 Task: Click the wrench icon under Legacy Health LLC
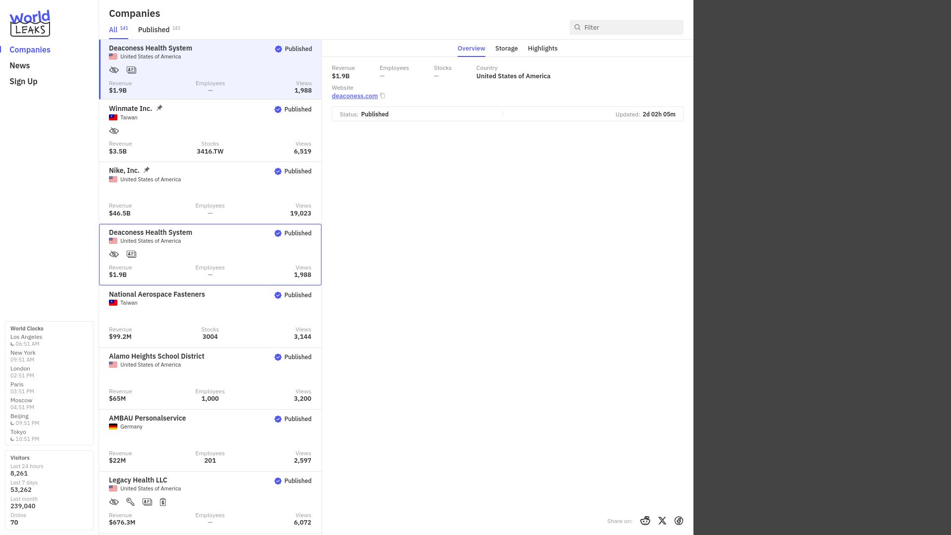130,502
